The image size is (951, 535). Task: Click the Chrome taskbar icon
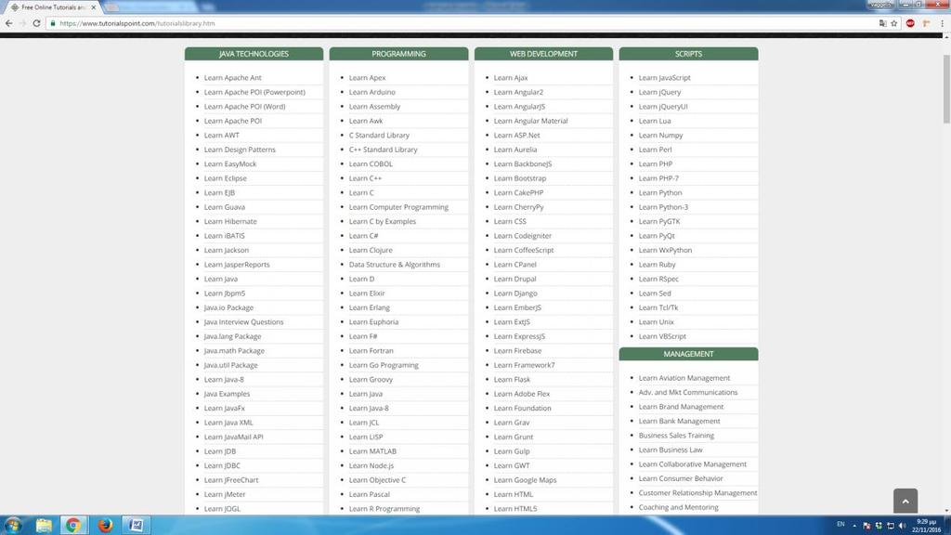[73, 526]
